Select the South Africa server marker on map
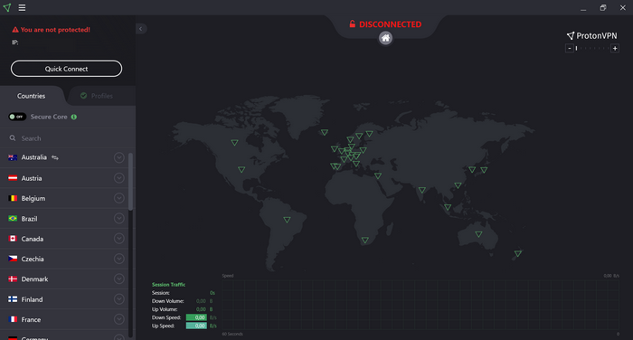633x340 pixels. [x=365, y=240]
